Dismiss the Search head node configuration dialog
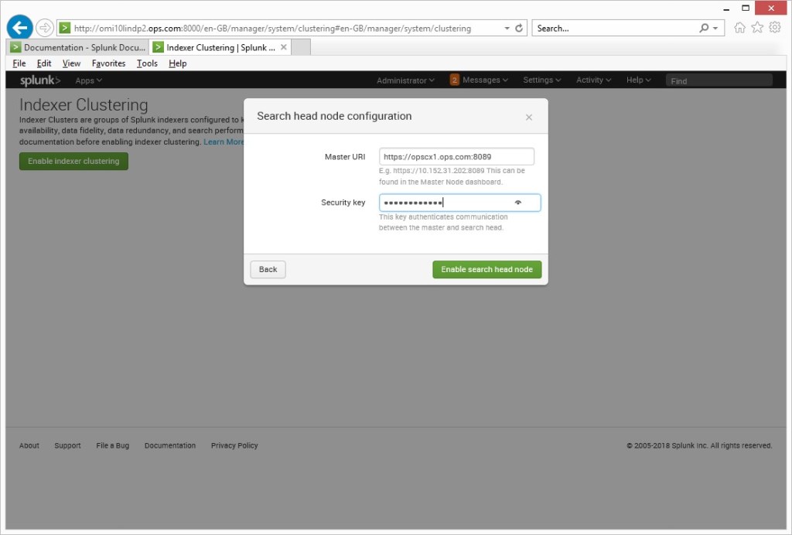 529,117
